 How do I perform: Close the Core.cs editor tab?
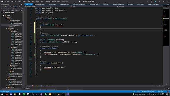point(32,4)
